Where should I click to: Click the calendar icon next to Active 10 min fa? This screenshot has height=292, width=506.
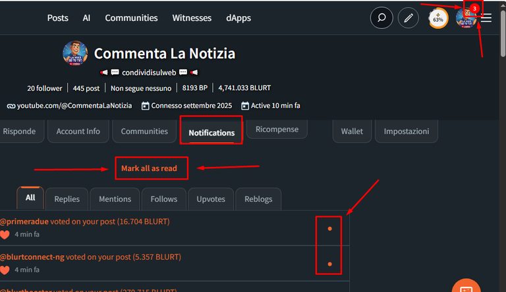pos(245,106)
